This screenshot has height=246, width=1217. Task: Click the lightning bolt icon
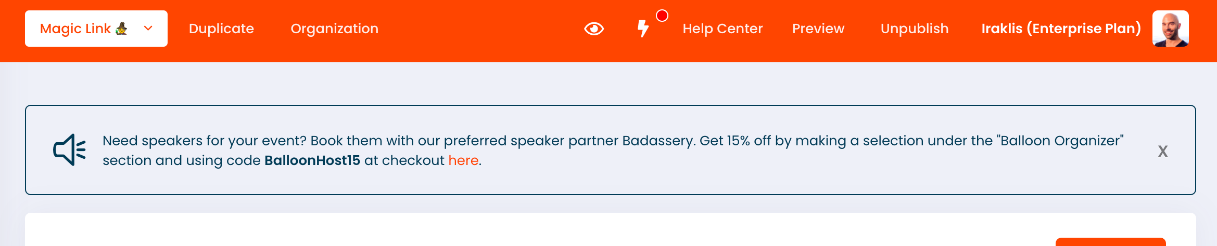point(643,29)
